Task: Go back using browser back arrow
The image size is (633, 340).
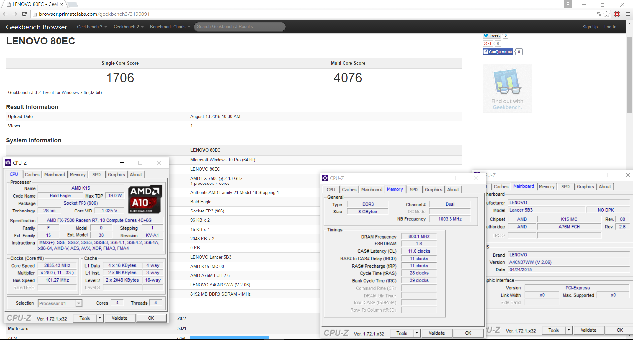Action: coord(5,14)
